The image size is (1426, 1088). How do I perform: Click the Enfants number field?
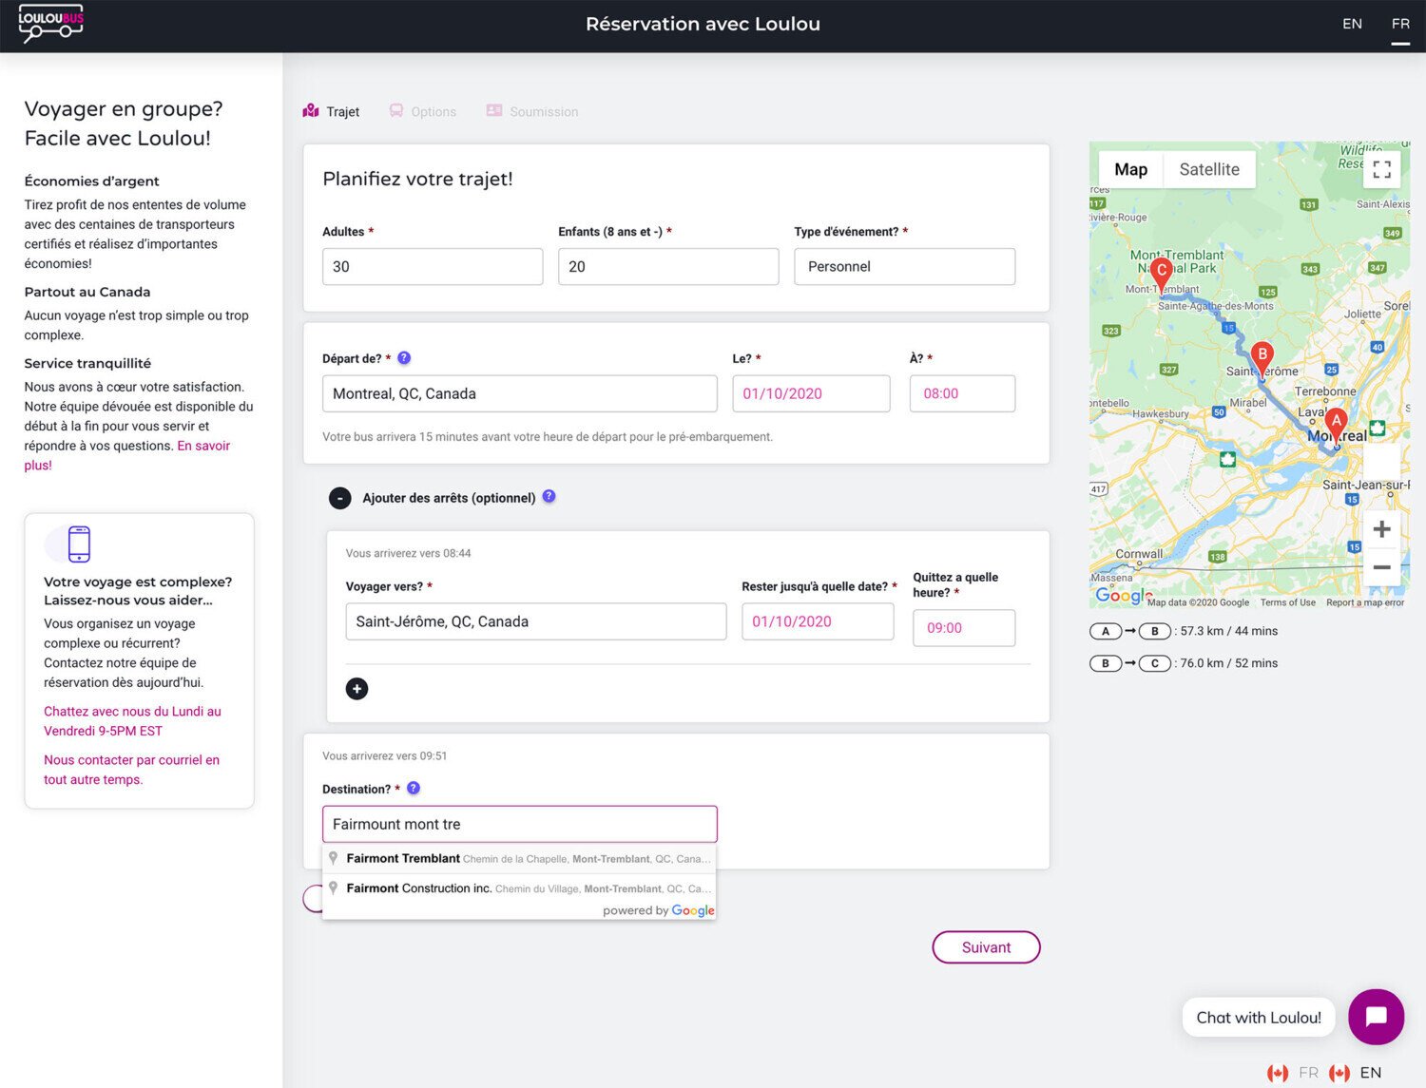668,267
